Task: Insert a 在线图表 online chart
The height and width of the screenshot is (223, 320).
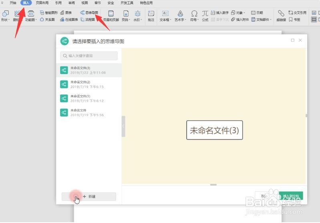Action: [x=69, y=20]
